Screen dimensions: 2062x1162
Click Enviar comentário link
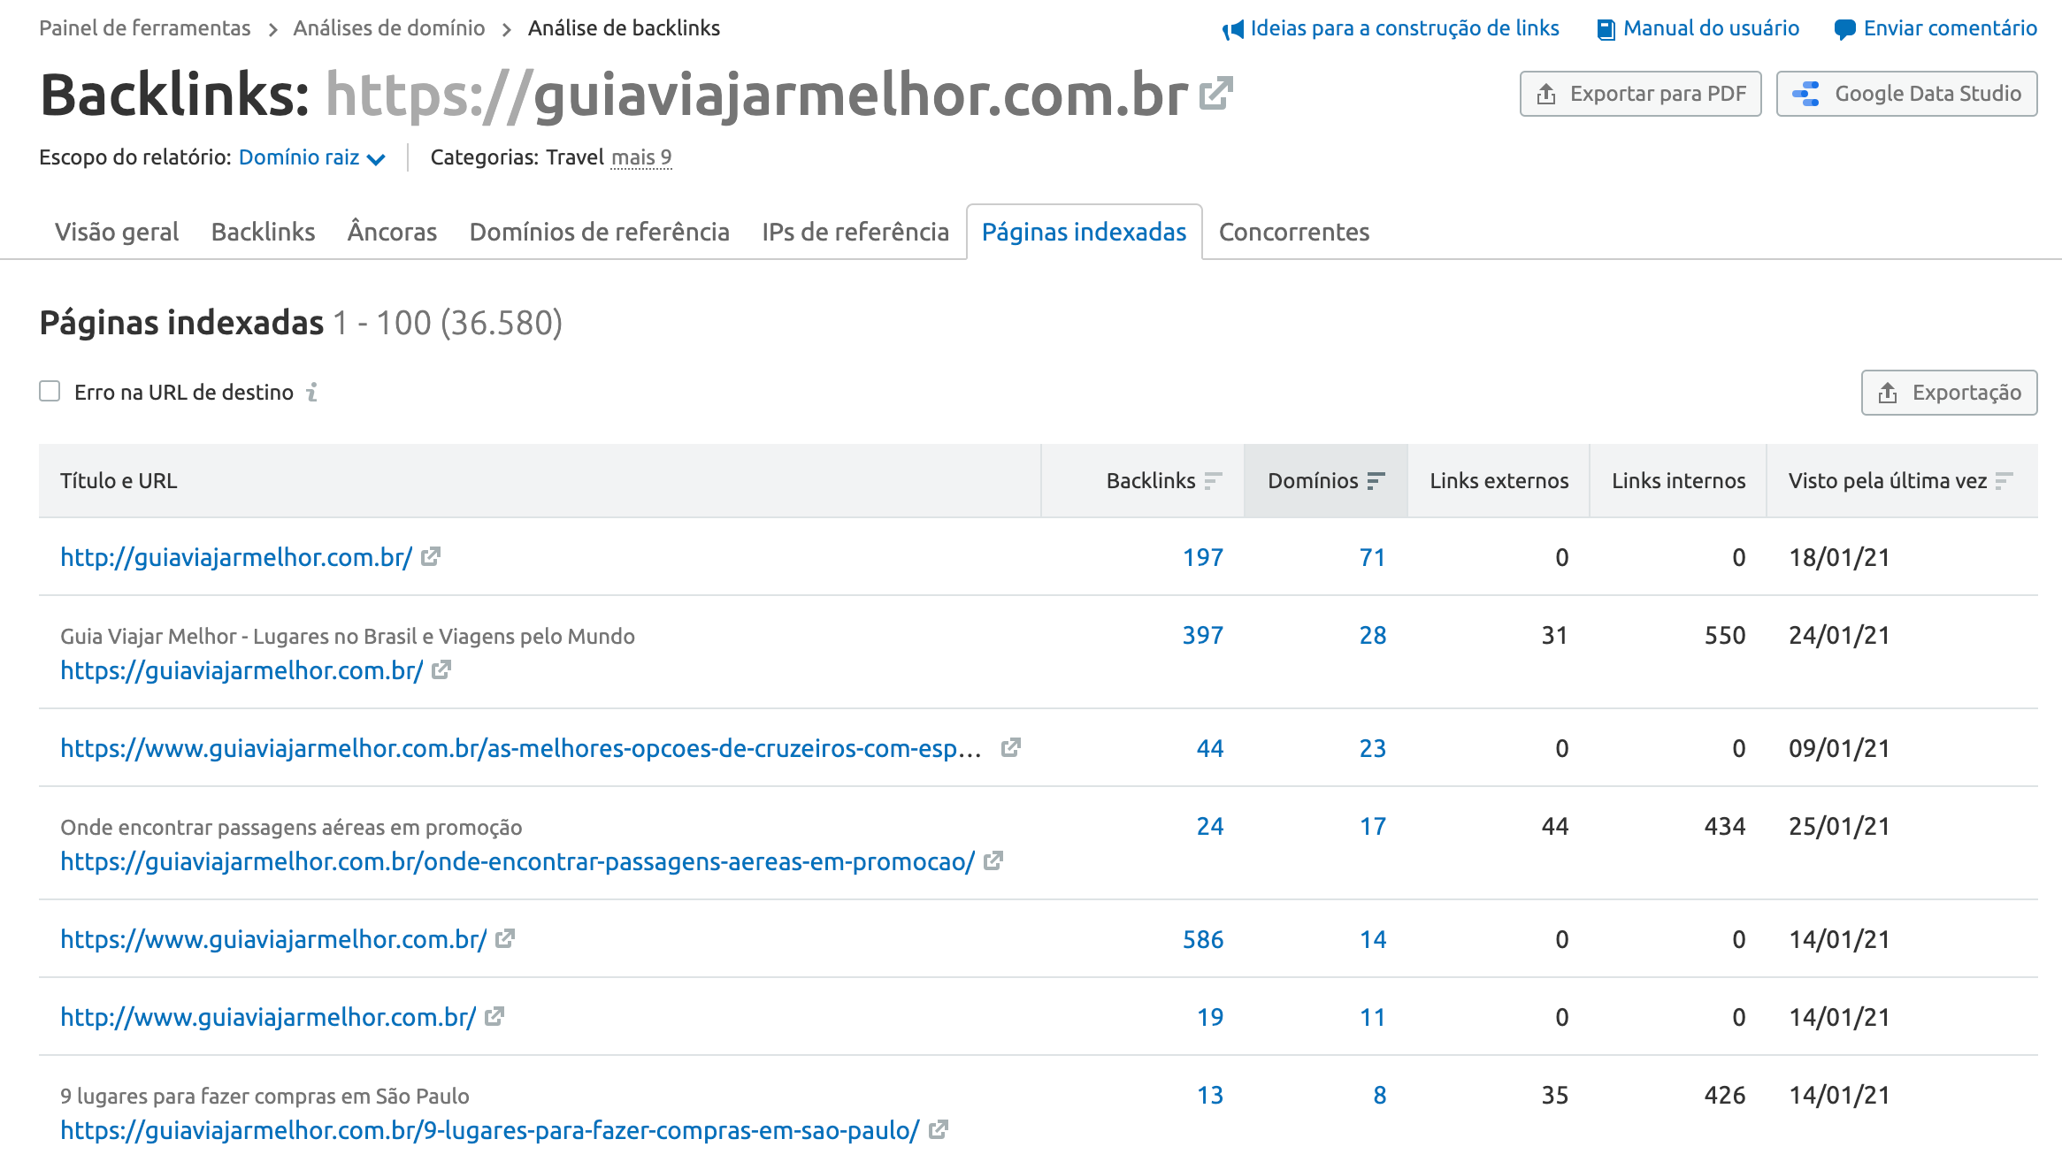[x=1951, y=28]
